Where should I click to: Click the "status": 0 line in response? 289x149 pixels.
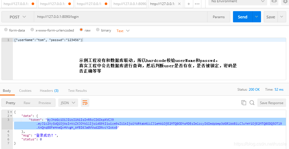pos(32,140)
